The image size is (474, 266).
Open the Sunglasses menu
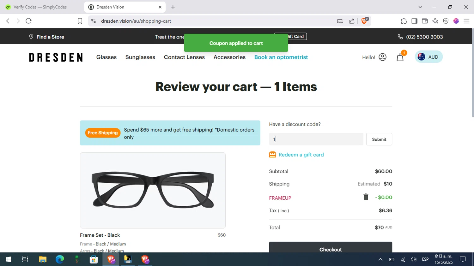coord(140,57)
